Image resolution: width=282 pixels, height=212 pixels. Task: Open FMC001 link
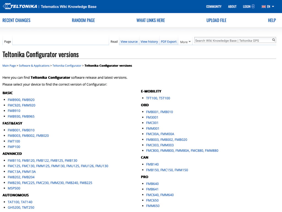(152, 123)
